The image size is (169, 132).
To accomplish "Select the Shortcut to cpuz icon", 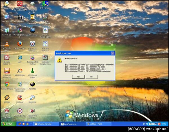I will coord(32,6).
